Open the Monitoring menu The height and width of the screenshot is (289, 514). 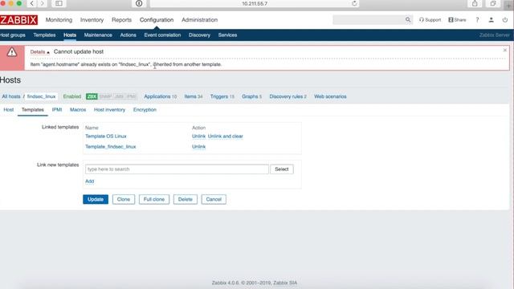tap(59, 19)
